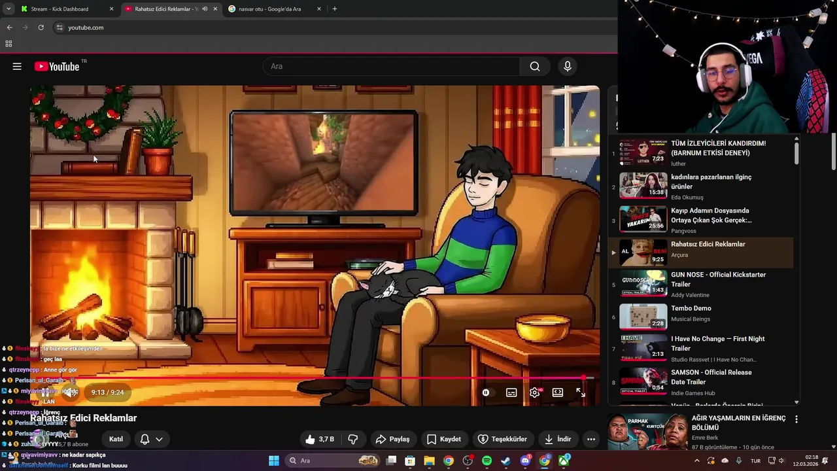Screen dimensions: 837x471
Task: Open the 'Tembo Demo' thumbnail
Action: 643,317
